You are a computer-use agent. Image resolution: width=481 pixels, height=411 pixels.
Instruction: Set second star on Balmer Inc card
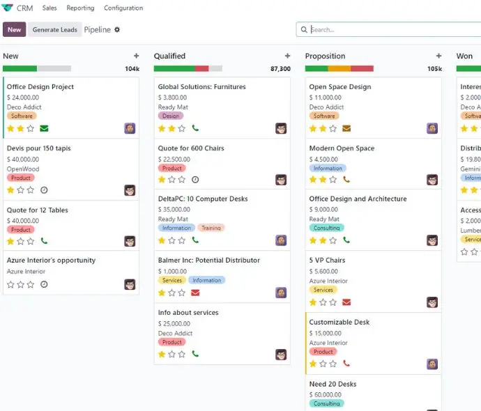coord(171,293)
